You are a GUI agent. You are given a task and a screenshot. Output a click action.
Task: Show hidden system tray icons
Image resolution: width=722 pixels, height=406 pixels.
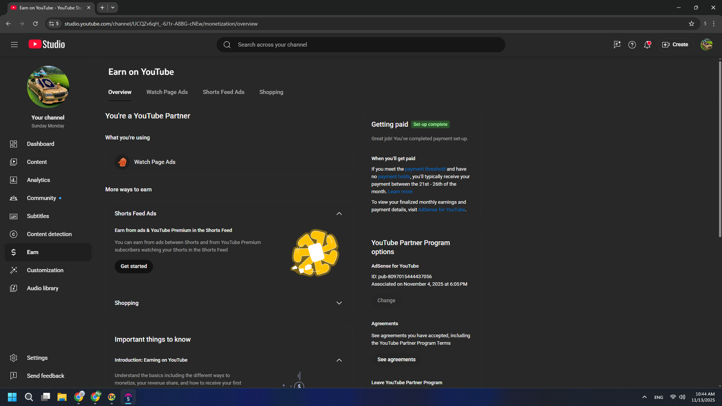644,397
